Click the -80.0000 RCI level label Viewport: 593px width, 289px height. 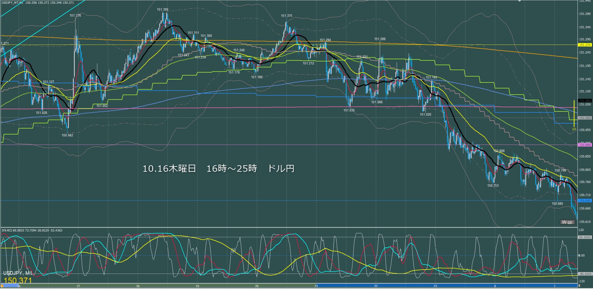coord(585,274)
